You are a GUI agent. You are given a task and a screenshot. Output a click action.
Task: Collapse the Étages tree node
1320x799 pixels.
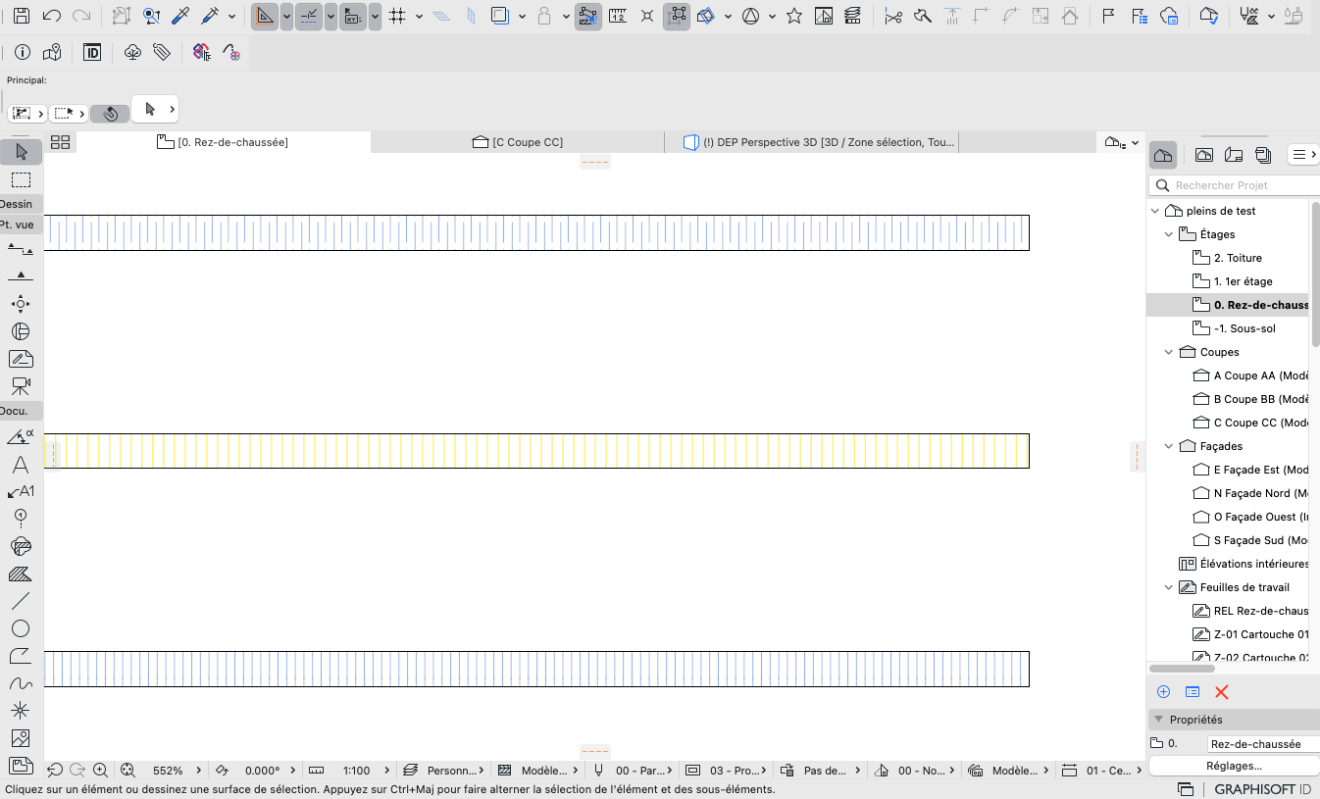pyautogui.click(x=1168, y=234)
